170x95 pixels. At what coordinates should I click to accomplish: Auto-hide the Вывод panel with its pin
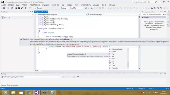point(163,74)
